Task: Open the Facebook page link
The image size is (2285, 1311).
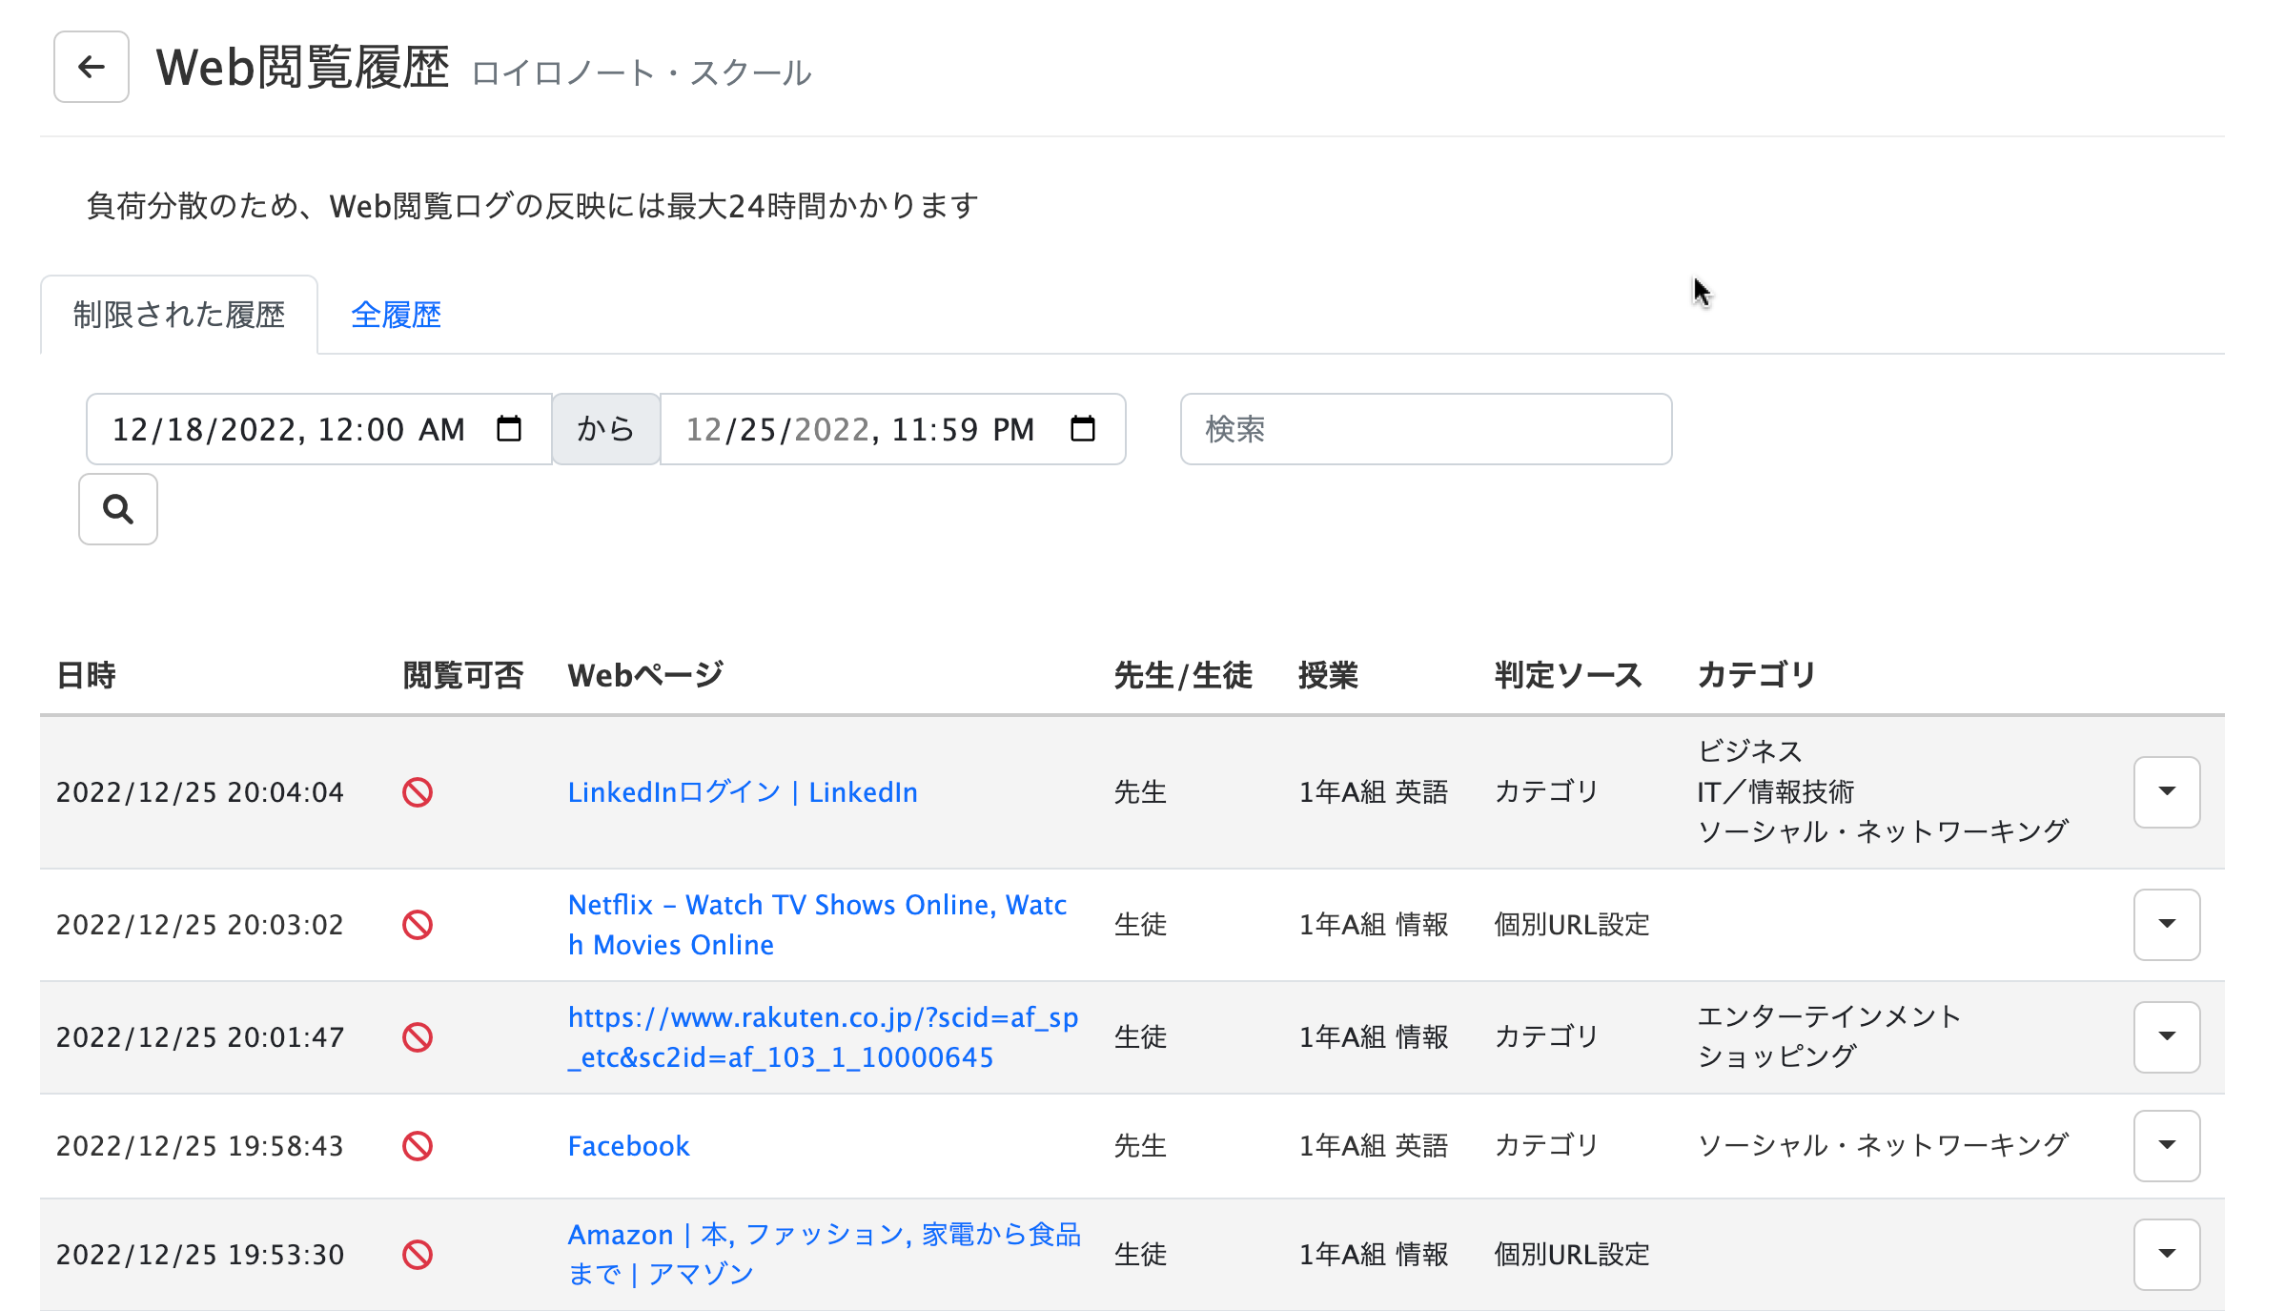Action: [x=628, y=1146]
